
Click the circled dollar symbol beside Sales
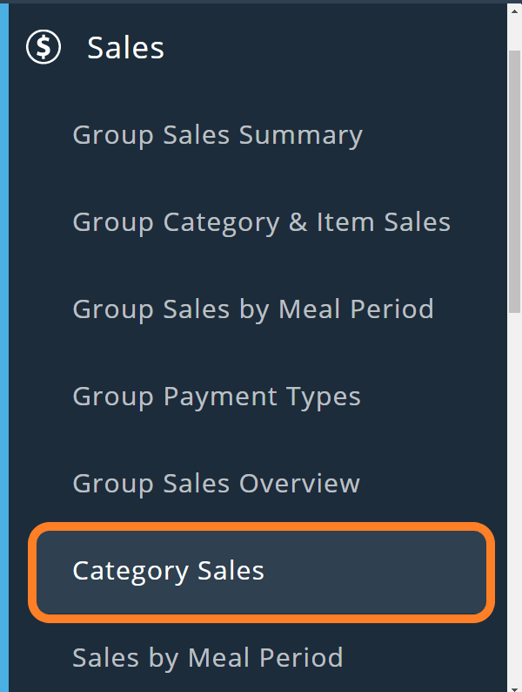[x=43, y=47]
